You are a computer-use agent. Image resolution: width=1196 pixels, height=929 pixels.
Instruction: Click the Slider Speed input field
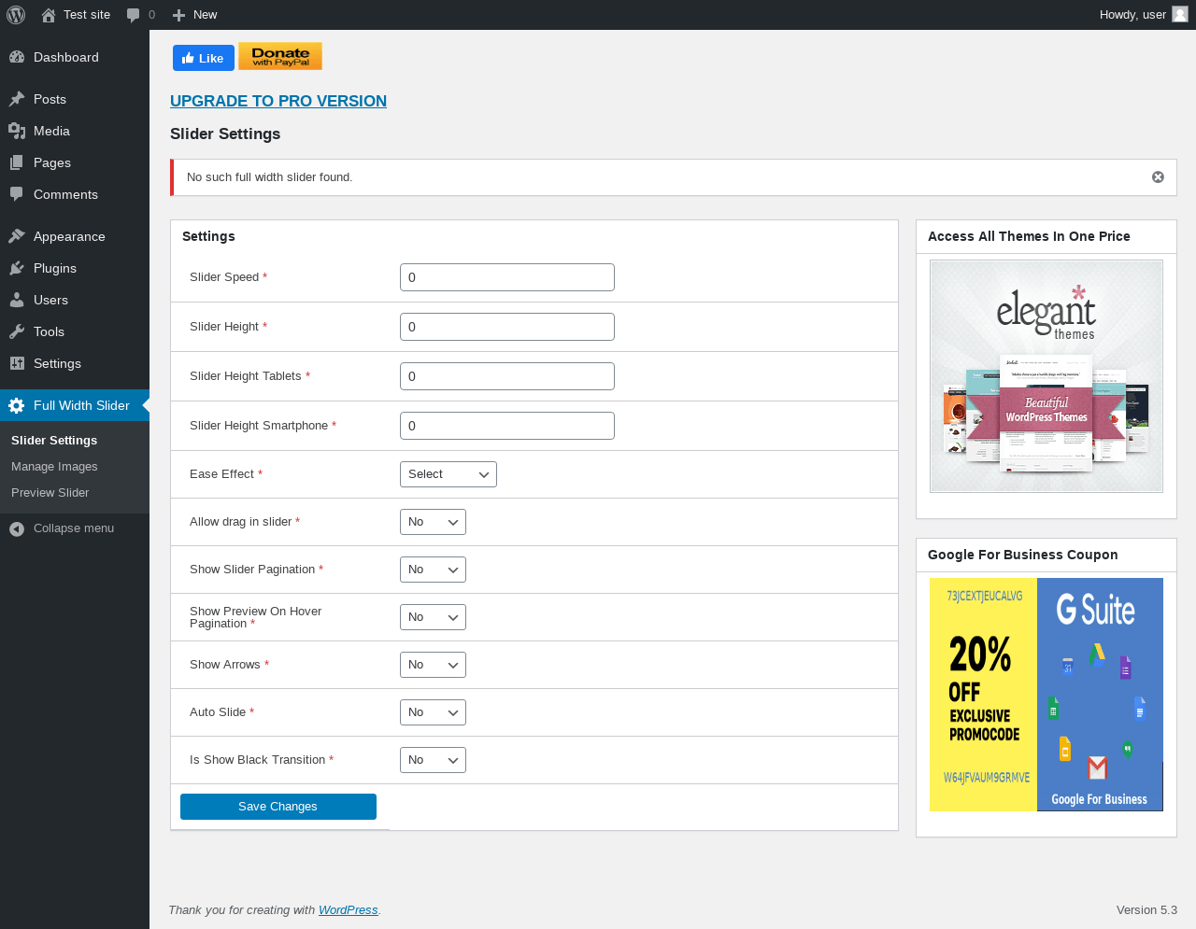pos(507,277)
